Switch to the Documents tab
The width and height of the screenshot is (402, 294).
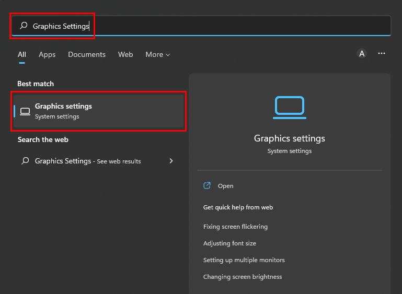(x=87, y=54)
